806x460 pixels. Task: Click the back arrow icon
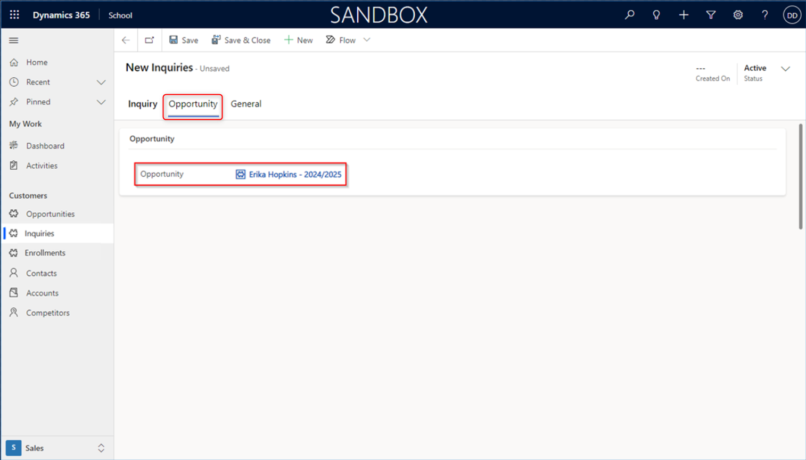[126, 40]
